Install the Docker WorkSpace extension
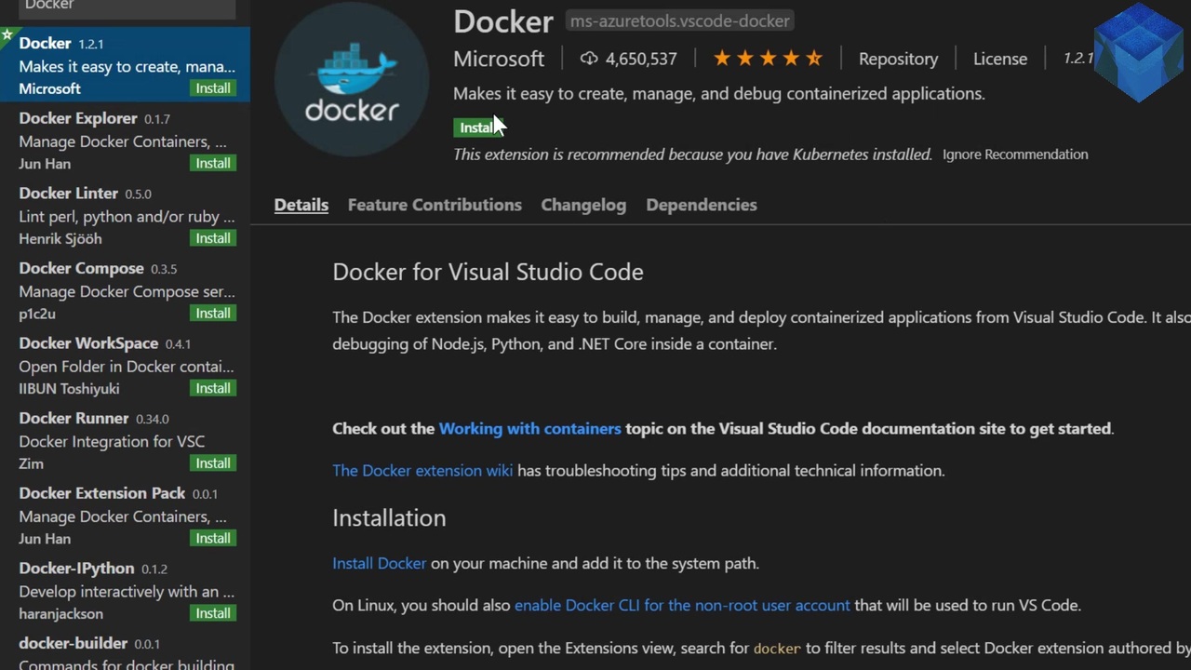Image resolution: width=1191 pixels, height=670 pixels. (x=213, y=388)
